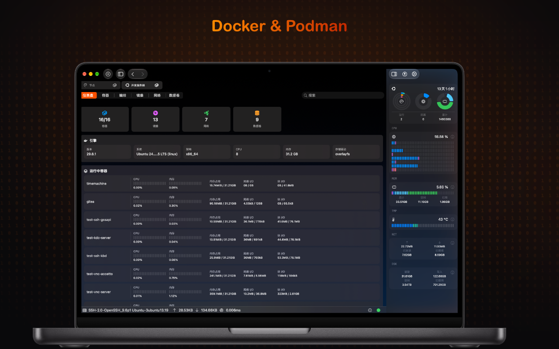The image size is (559, 349).
Task: Click the green network icon above 7
Action: [x=206, y=113]
